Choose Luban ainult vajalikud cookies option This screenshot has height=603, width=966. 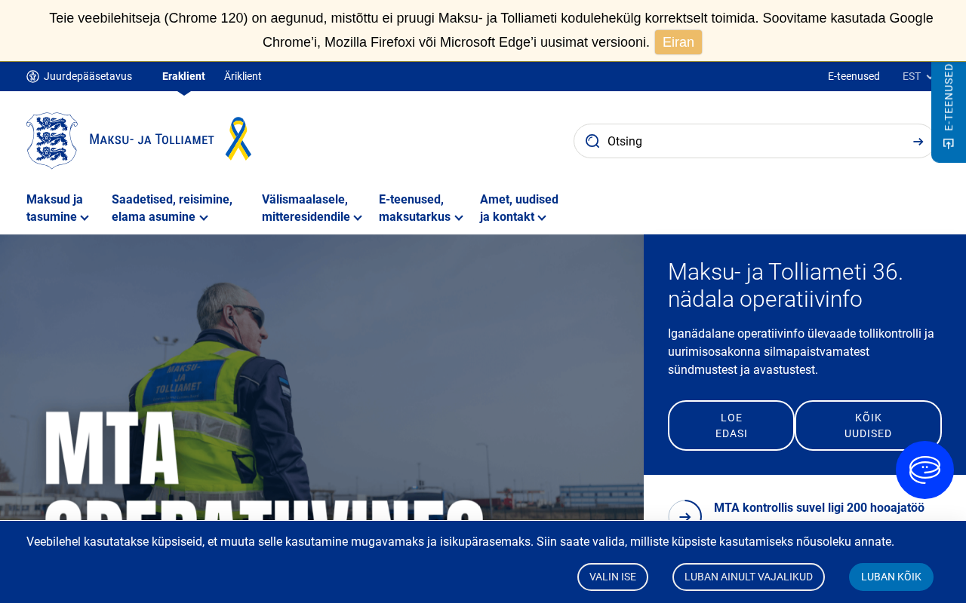point(749,577)
